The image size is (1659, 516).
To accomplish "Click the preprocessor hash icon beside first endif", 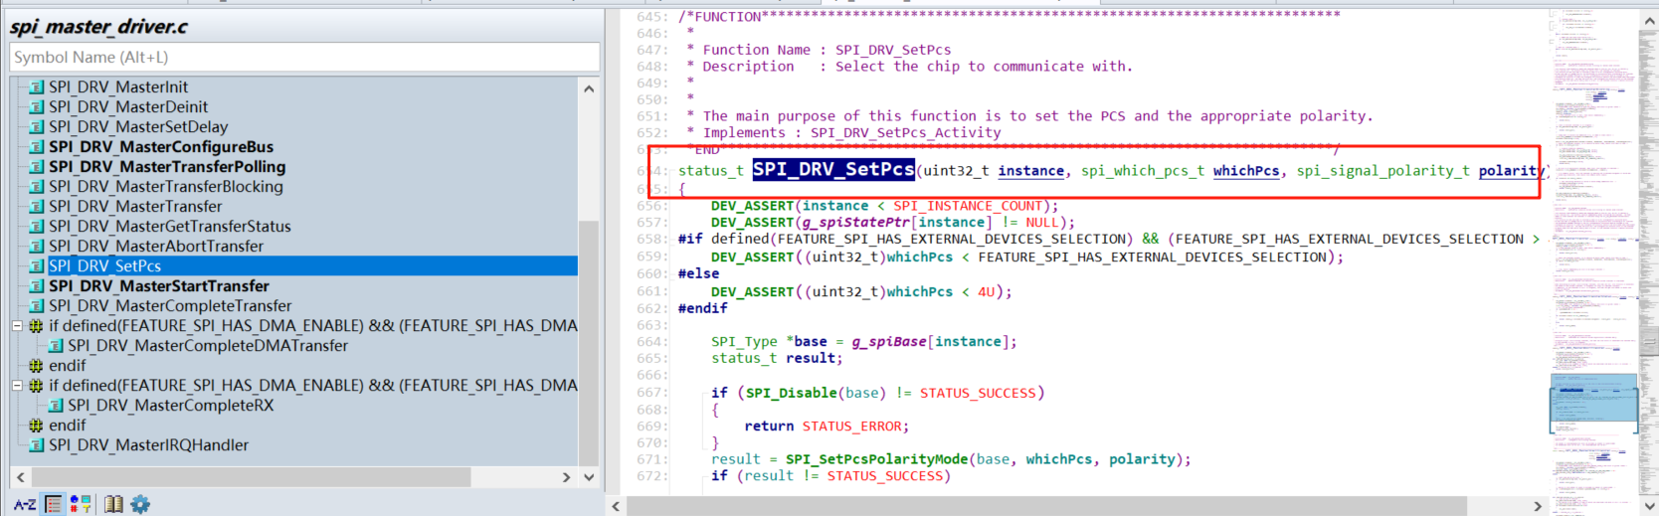I will point(37,366).
